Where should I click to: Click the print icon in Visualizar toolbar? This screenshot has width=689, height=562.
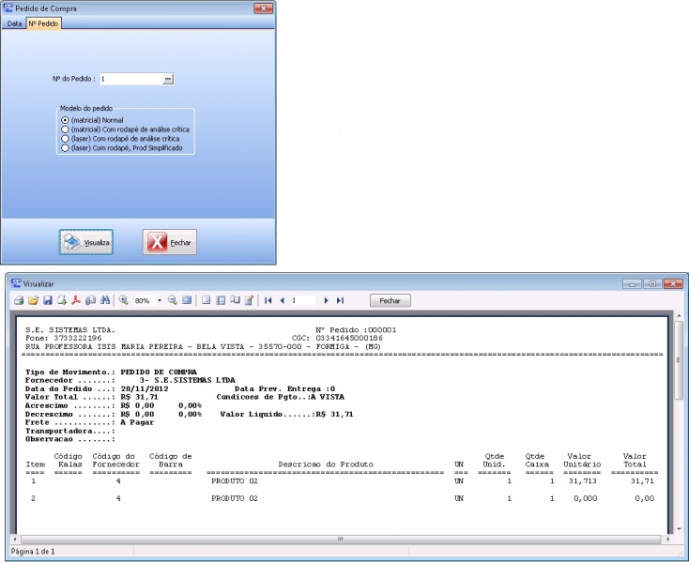[18, 300]
